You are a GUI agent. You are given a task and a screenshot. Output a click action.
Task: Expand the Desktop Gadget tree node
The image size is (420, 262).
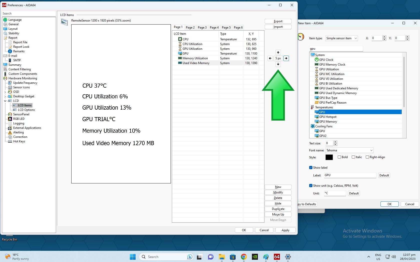point(5,97)
